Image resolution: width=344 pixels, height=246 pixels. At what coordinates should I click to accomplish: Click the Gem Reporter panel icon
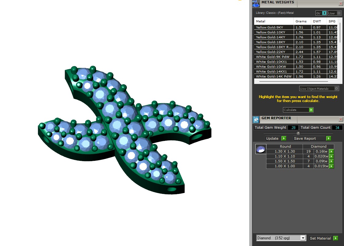(256, 120)
